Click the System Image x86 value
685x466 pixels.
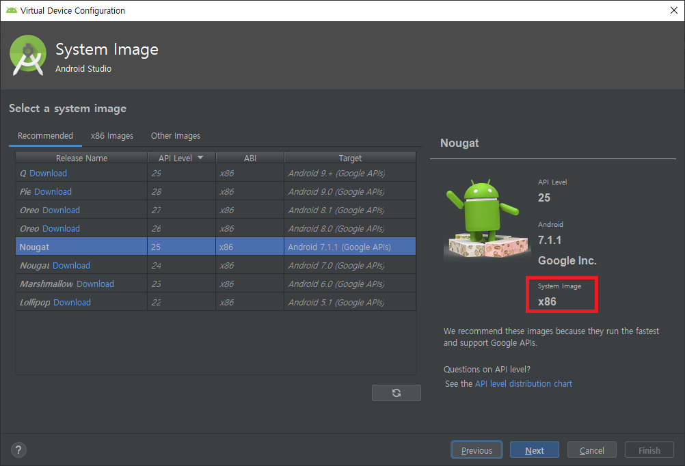(x=547, y=302)
